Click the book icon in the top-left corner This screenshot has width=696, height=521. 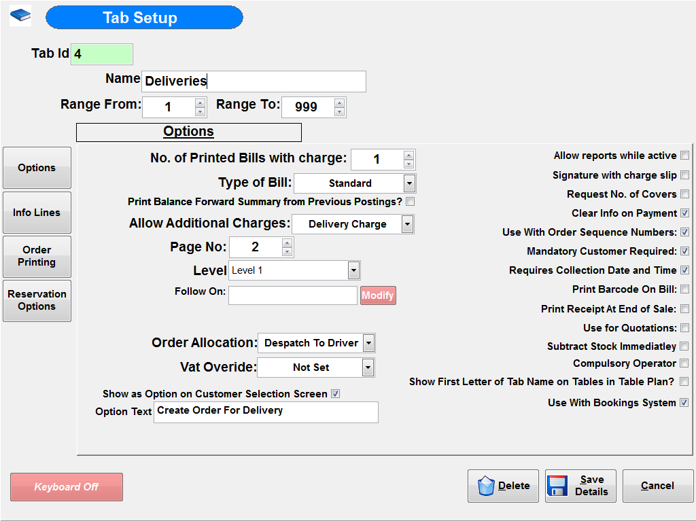click(20, 14)
